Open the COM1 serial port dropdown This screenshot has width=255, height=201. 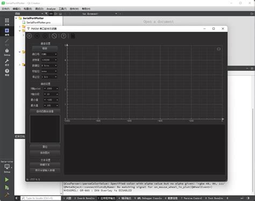pyautogui.click(x=49, y=54)
